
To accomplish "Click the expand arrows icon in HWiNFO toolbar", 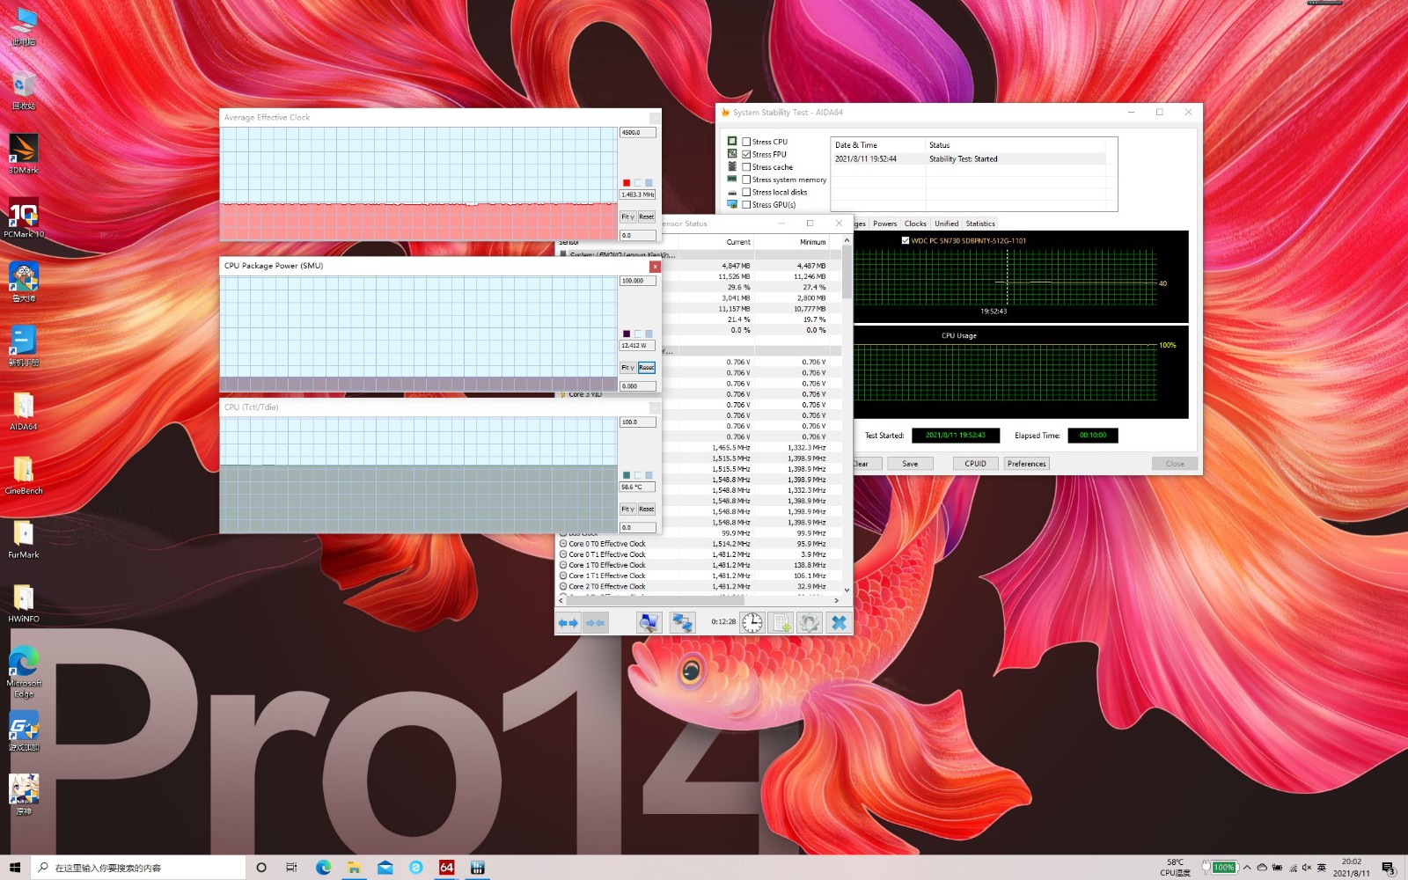I will click(x=568, y=623).
